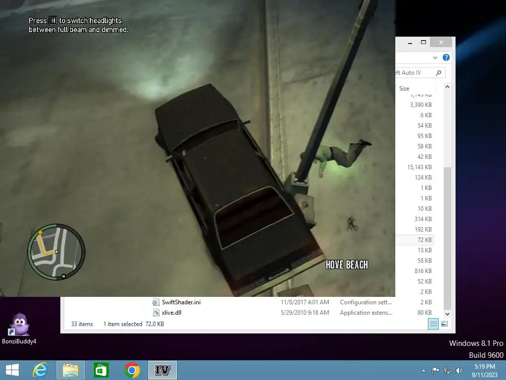Viewport: 506px width, 380px height.
Task: Click the 15,143 KB size cell
Action: pos(419,167)
